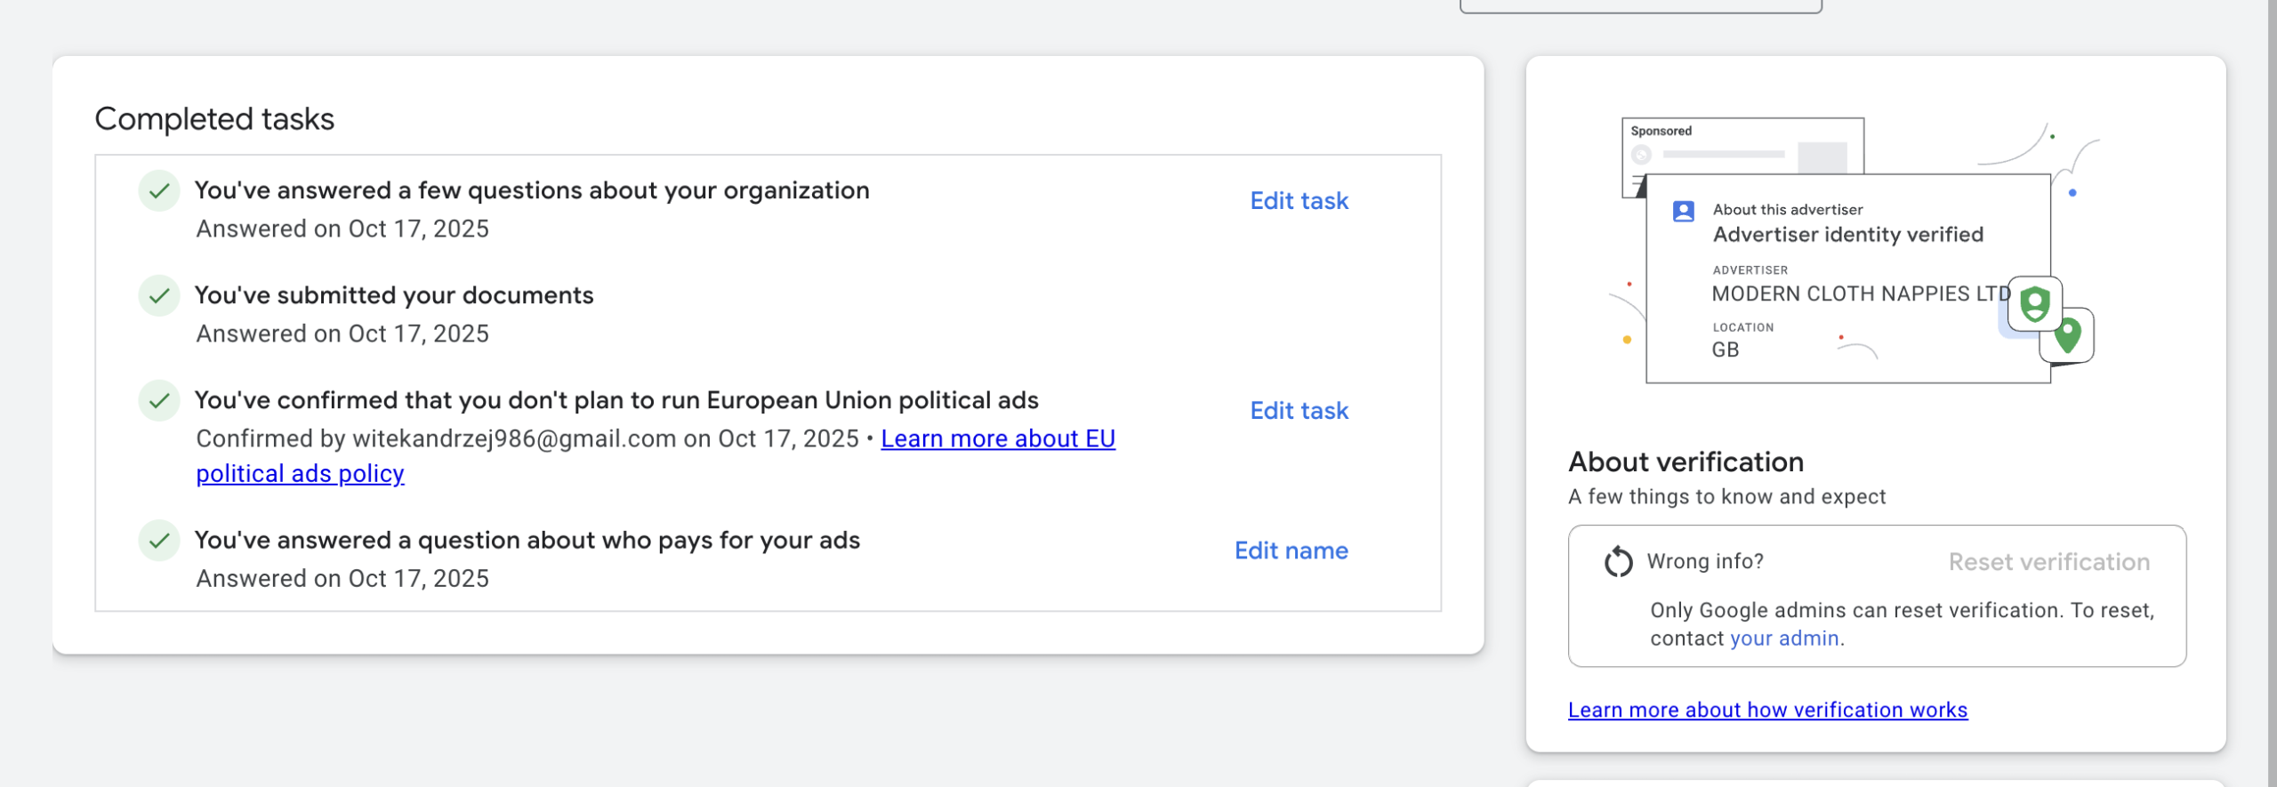Click the checkmark beside who pays task
2277x787 pixels.
click(x=159, y=541)
